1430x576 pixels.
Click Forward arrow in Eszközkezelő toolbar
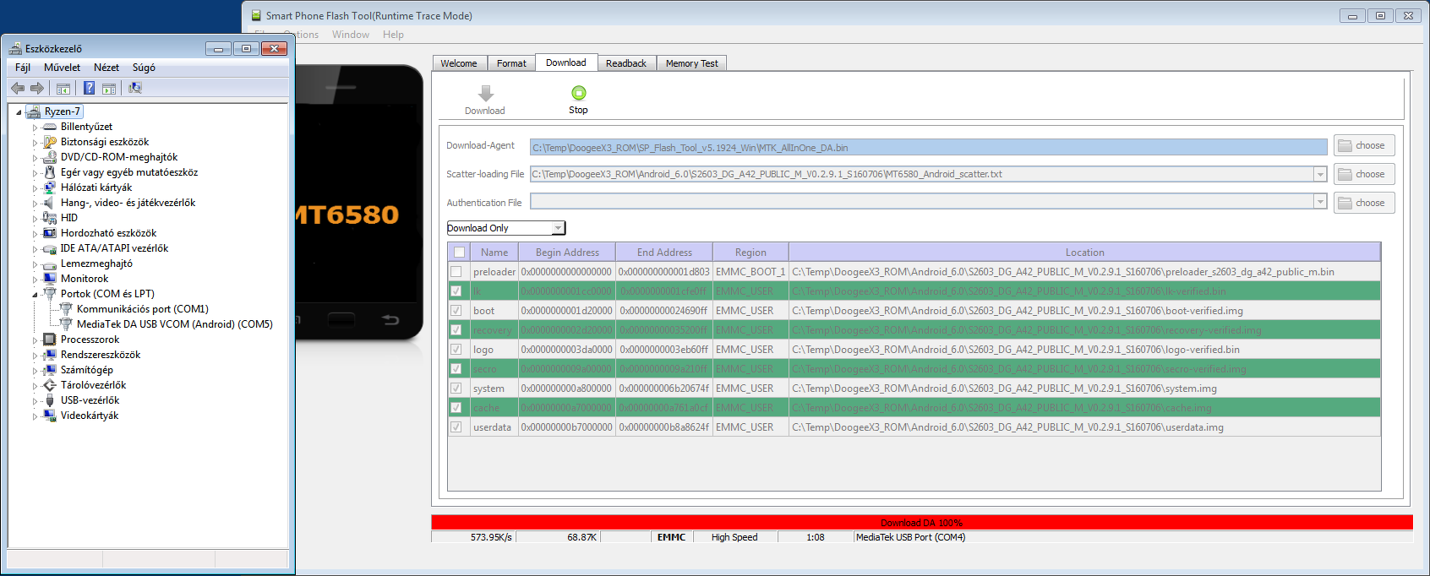click(x=36, y=88)
